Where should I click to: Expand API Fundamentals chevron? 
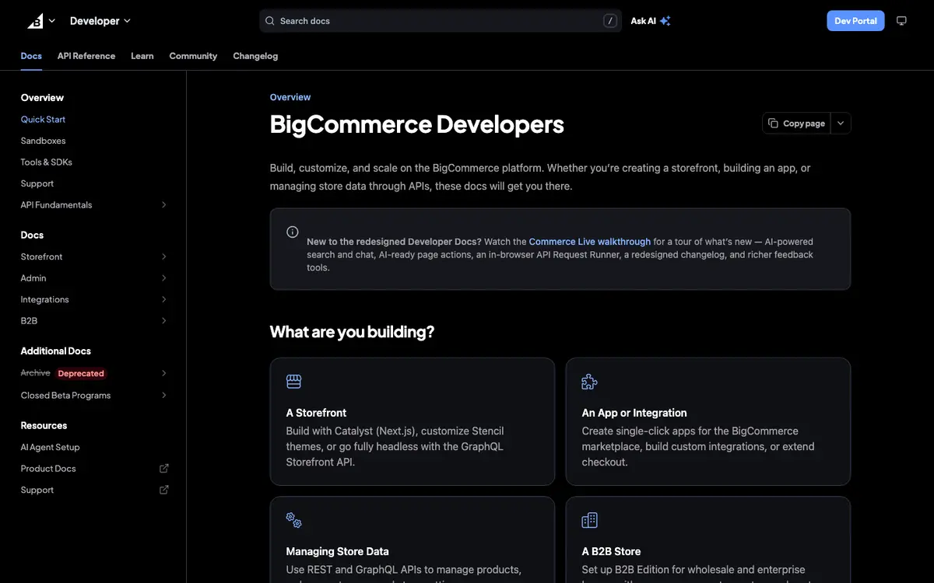tap(164, 205)
